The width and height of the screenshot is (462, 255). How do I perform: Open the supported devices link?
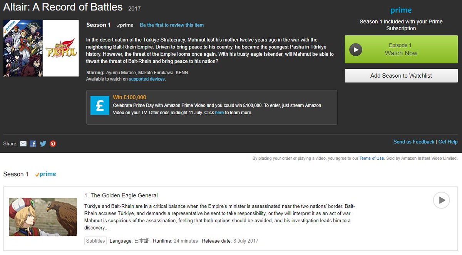coord(147,79)
